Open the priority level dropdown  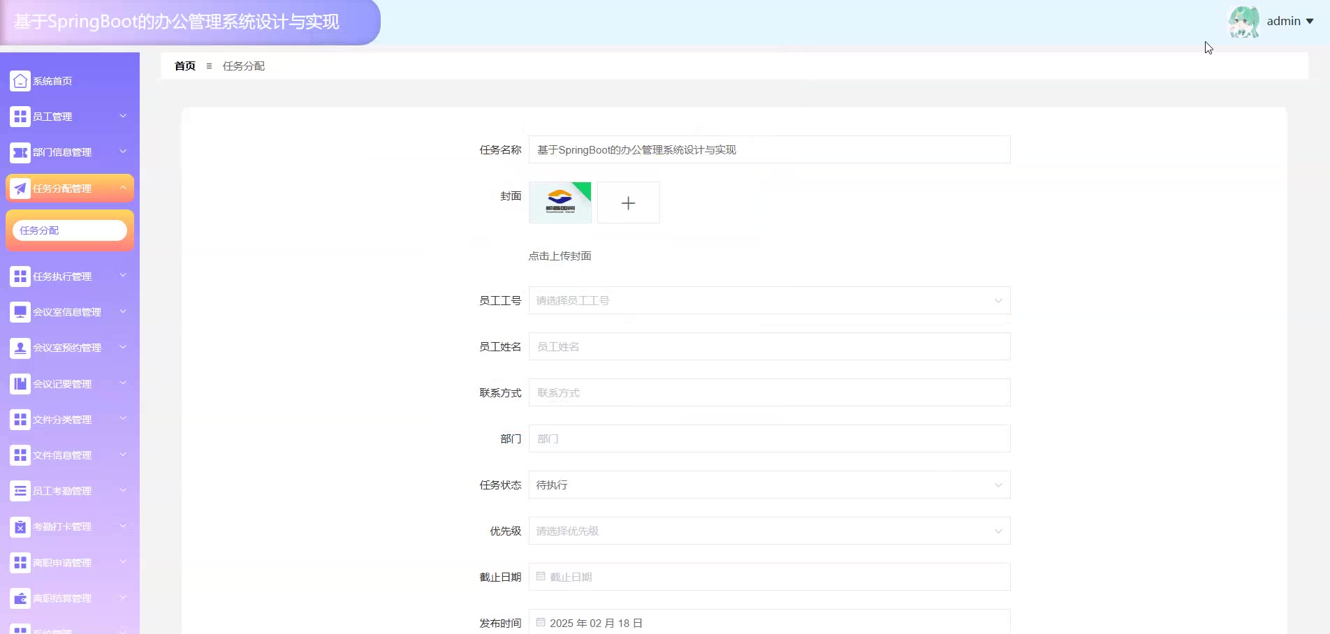point(768,531)
